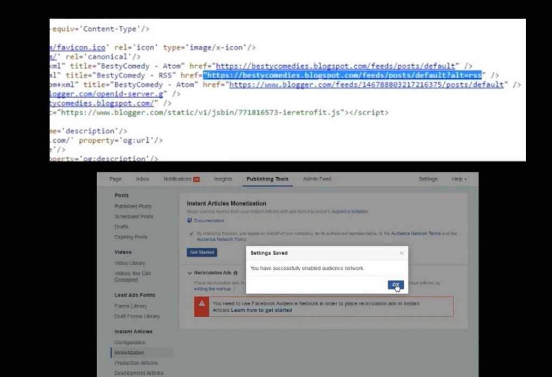Open Expiring Posts in the sidebar
Image resolution: width=552 pixels, height=377 pixels.
point(130,236)
